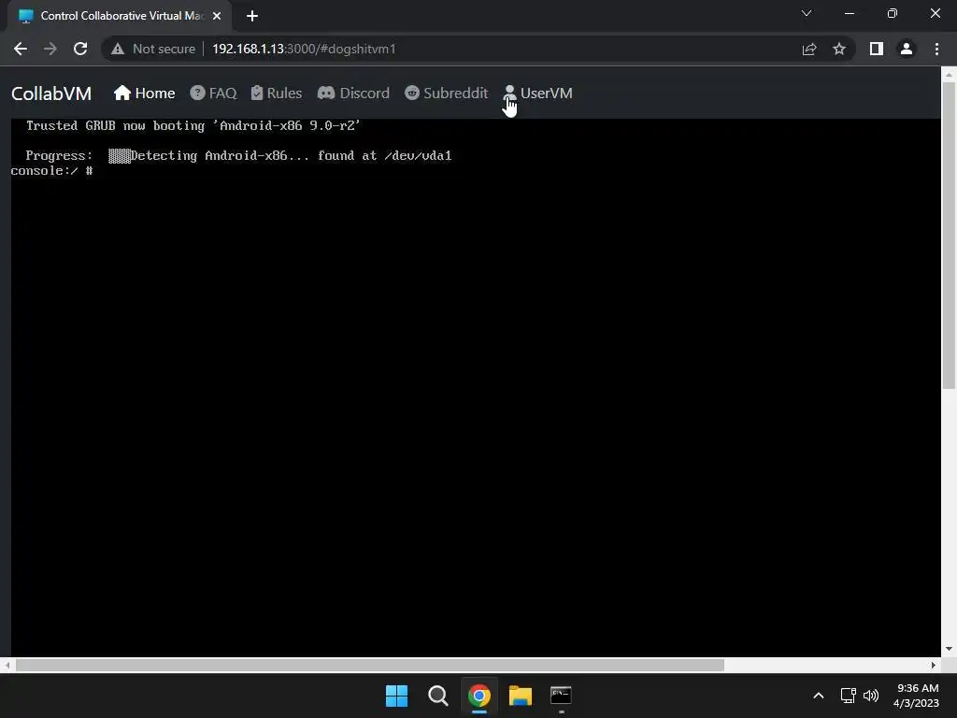Show hidden system tray icons
The width and height of the screenshot is (957, 718).
(x=819, y=696)
